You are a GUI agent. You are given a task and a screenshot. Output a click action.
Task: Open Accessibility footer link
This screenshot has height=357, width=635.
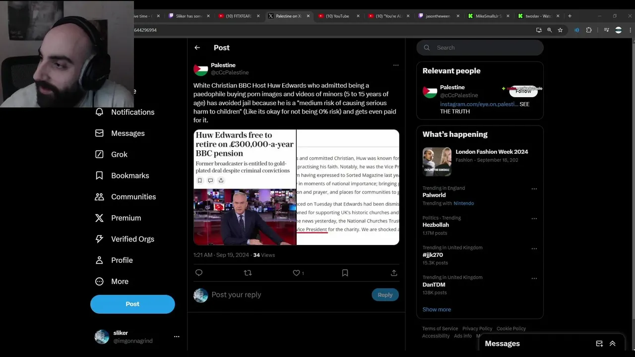click(x=436, y=336)
